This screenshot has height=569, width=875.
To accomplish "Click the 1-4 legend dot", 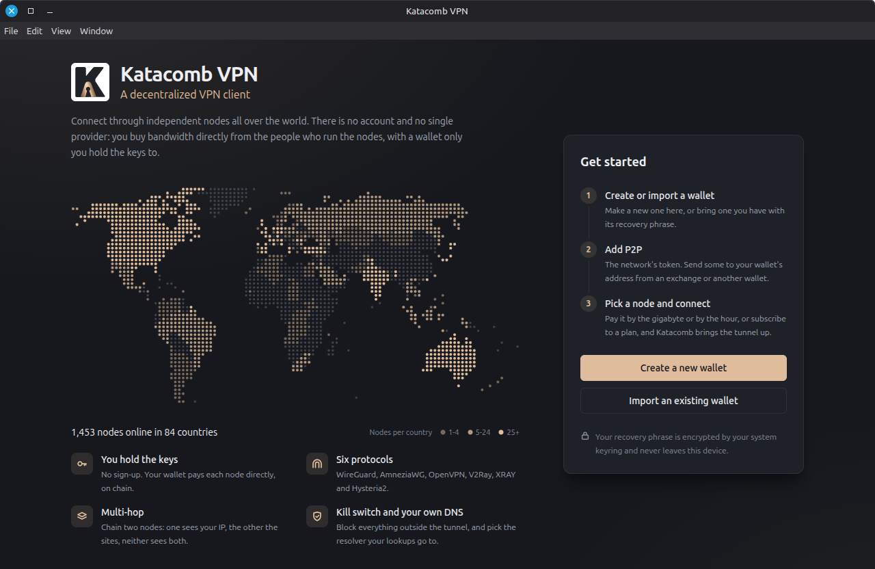I will (443, 432).
